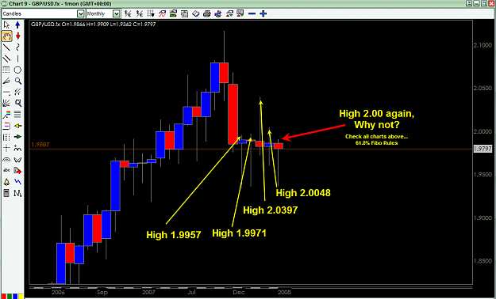This screenshot has width=496, height=299.
Task: Click the 'High 1.9957' annotation text
Action: (x=173, y=235)
